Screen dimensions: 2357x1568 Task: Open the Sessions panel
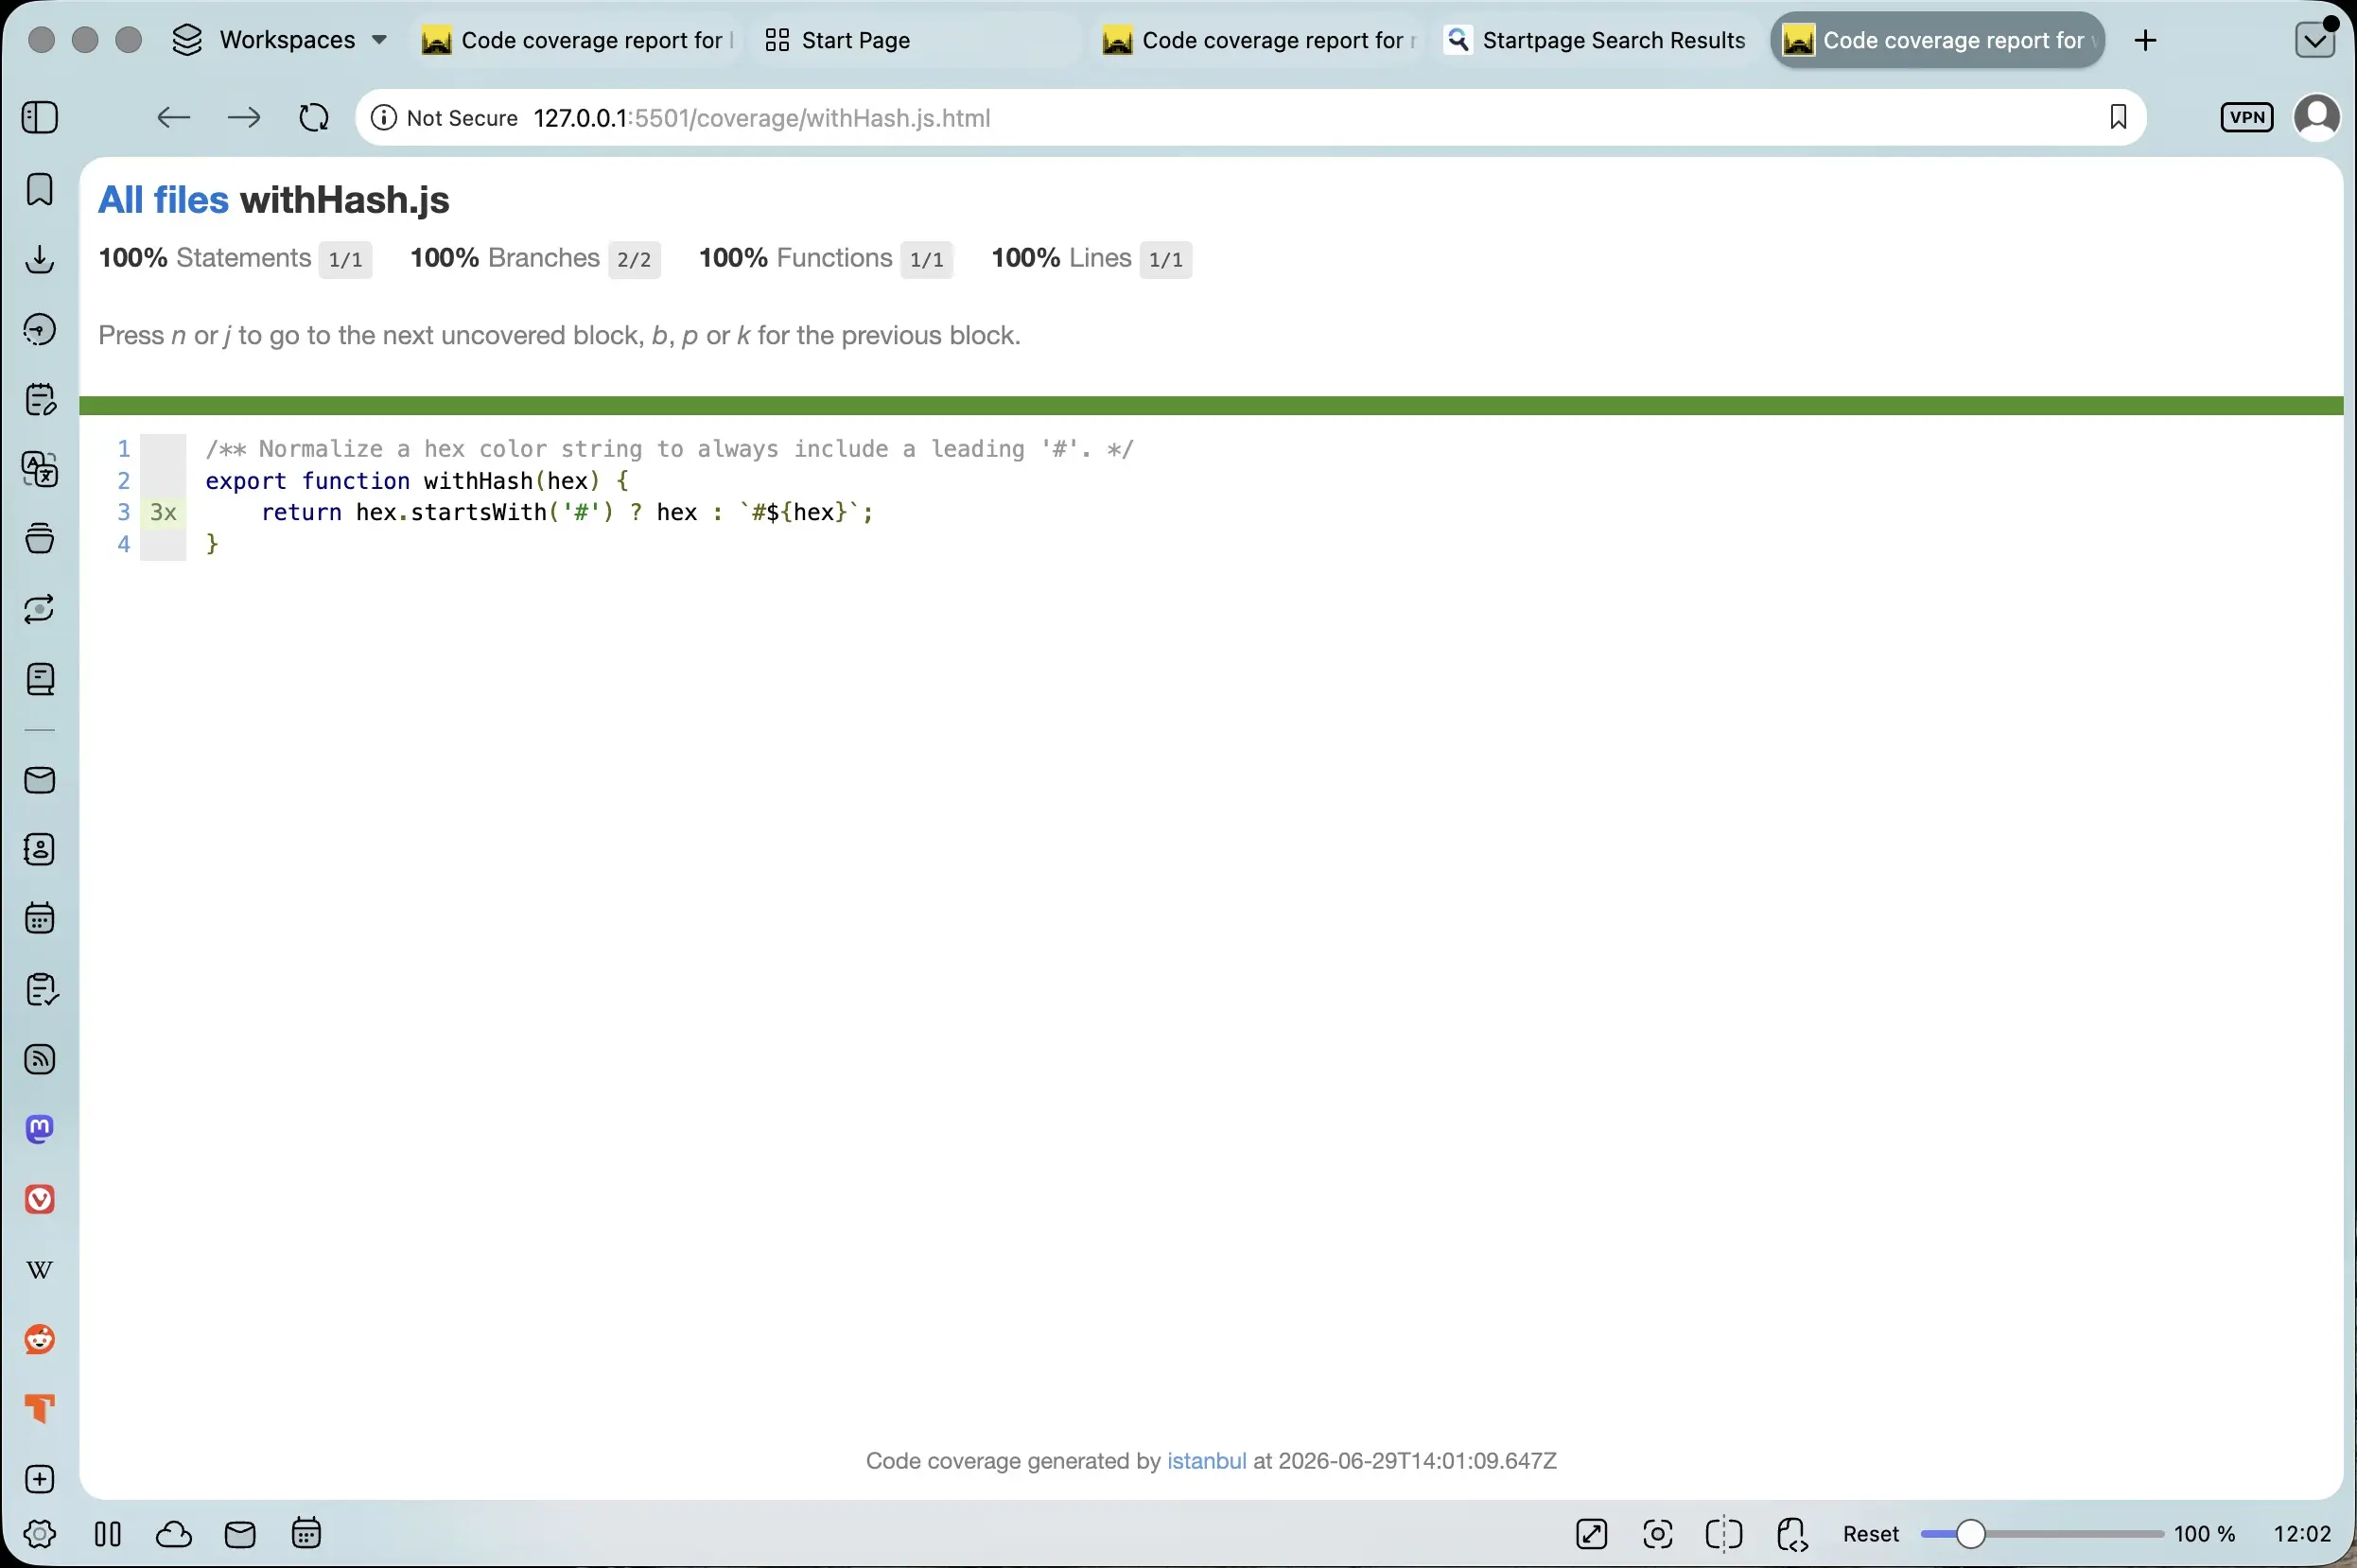(x=40, y=609)
